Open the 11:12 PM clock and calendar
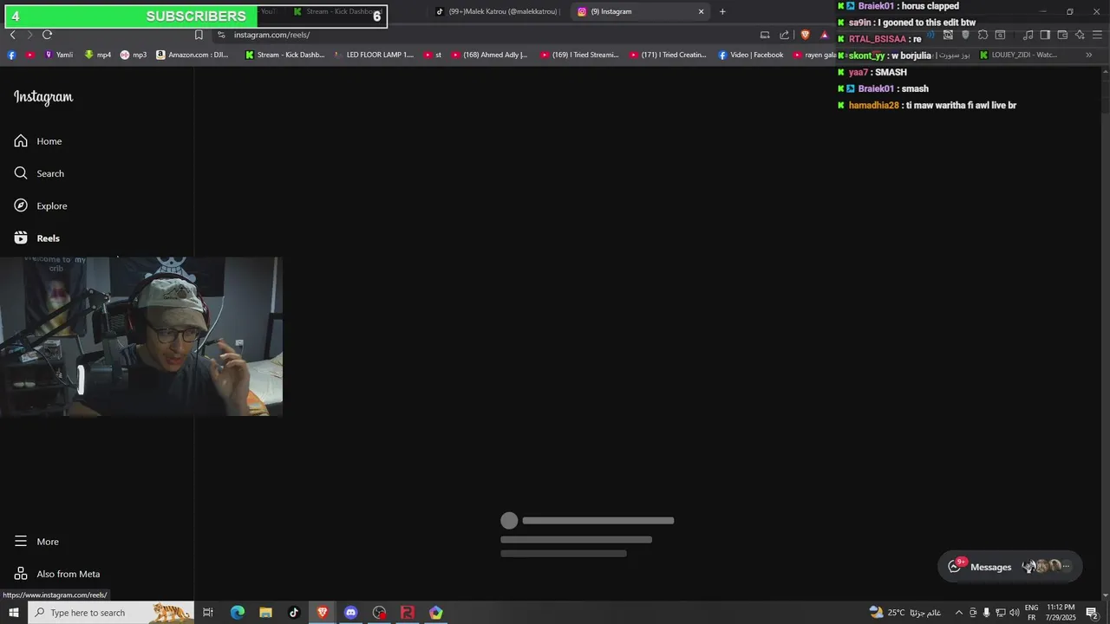Screen dimensions: 1110x624 1061,613
